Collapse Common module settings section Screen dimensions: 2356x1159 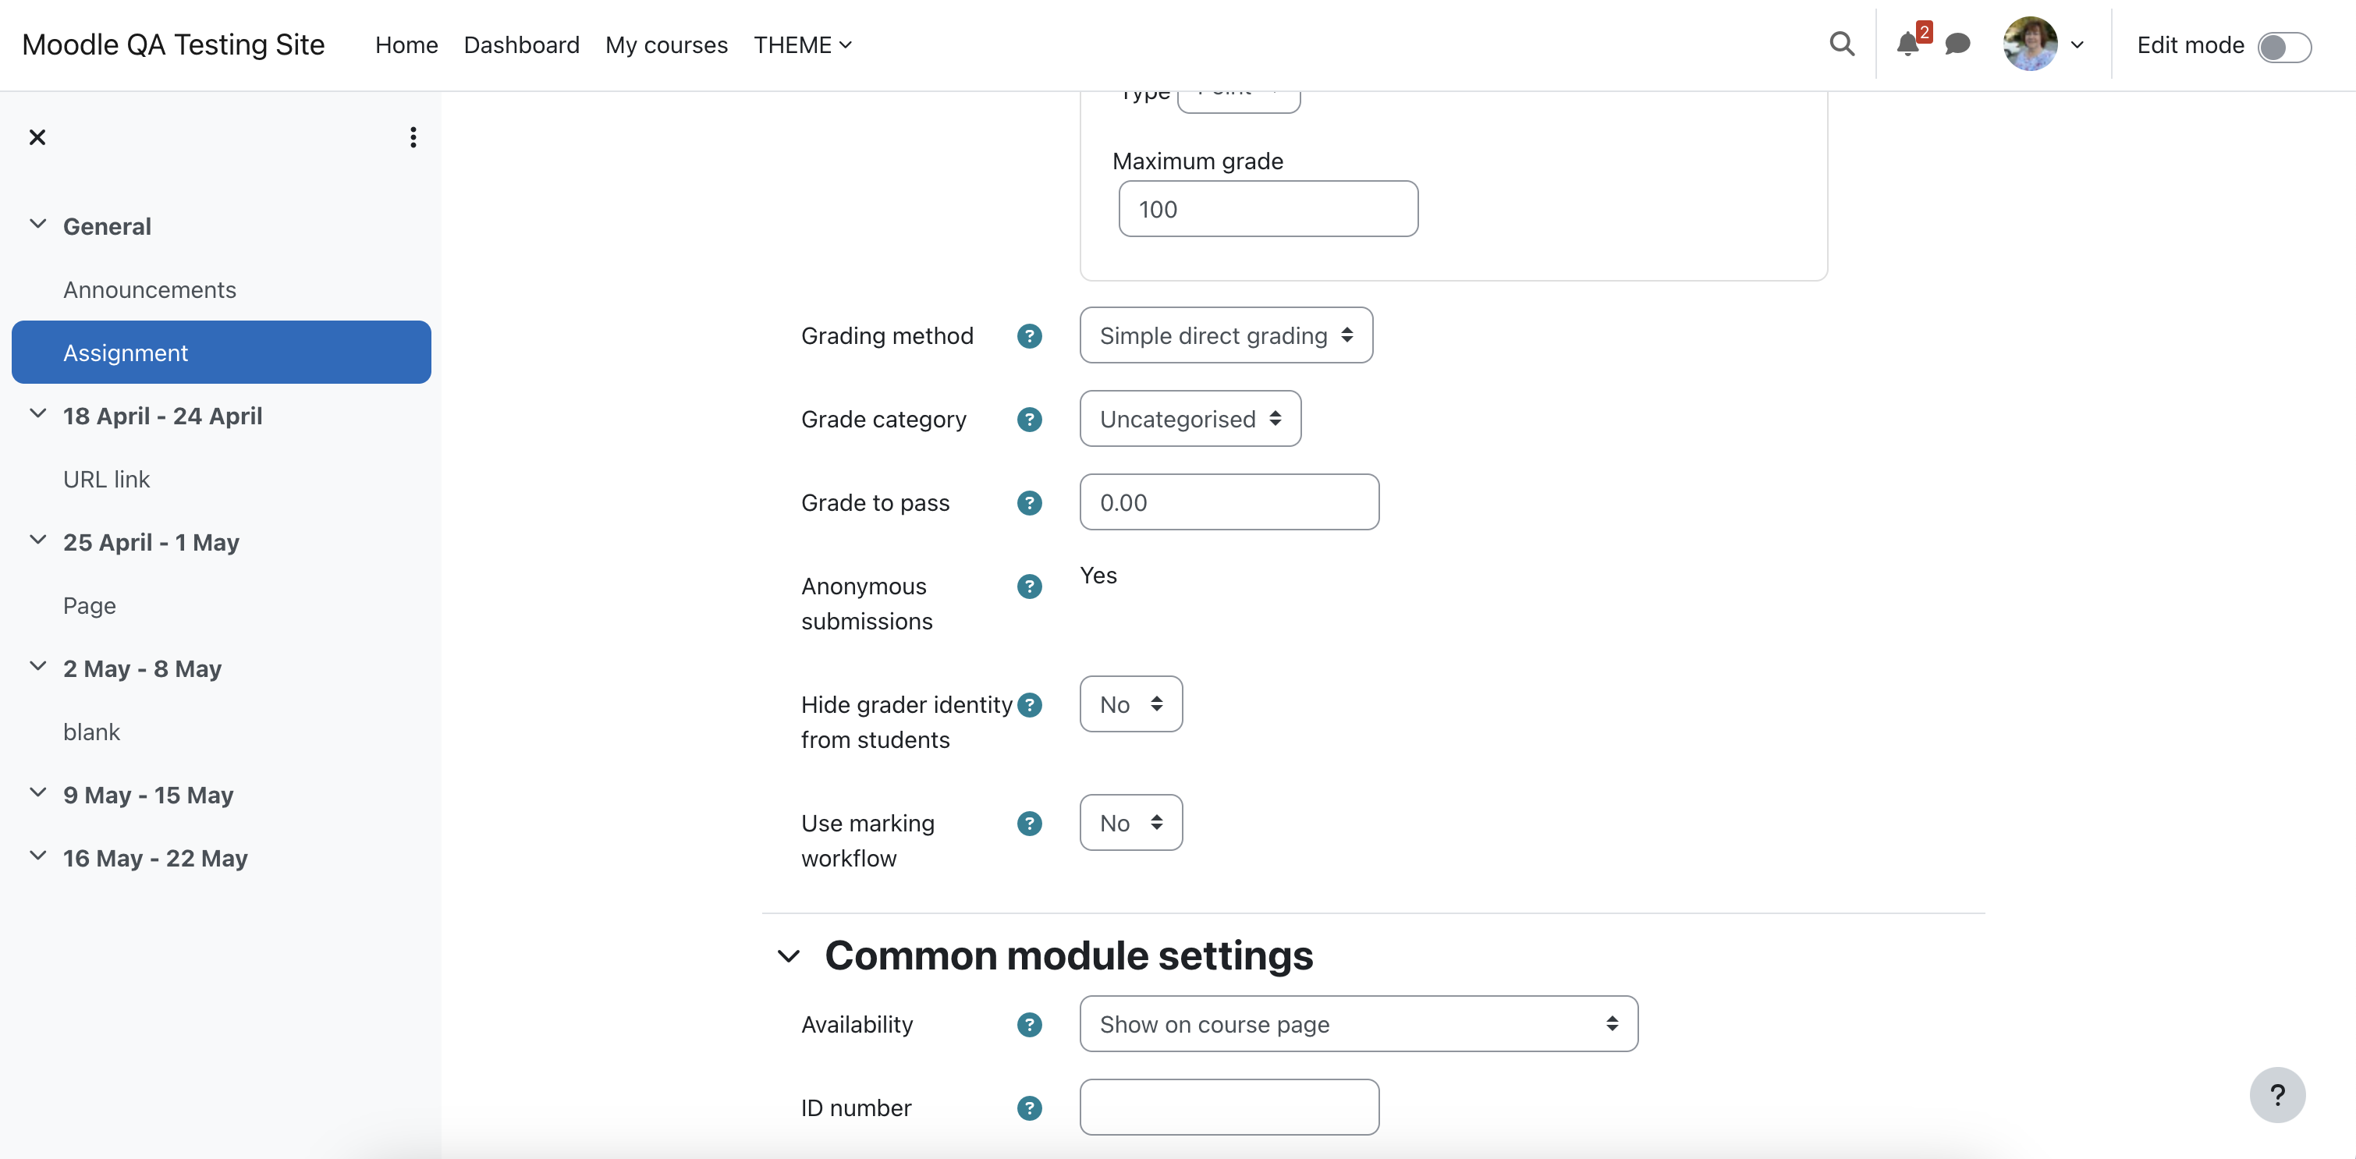pyautogui.click(x=789, y=956)
